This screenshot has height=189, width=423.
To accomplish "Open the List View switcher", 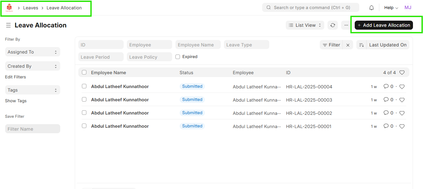I will coord(305,25).
